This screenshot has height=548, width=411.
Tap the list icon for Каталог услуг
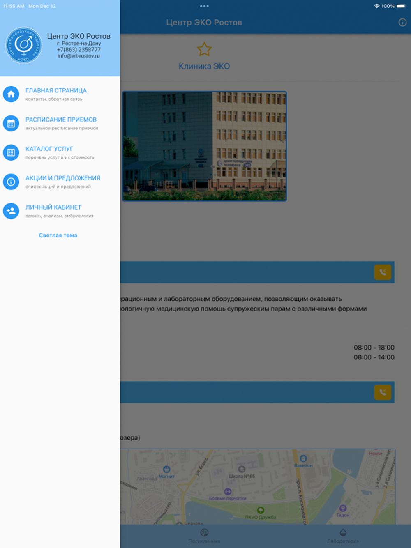tap(11, 152)
